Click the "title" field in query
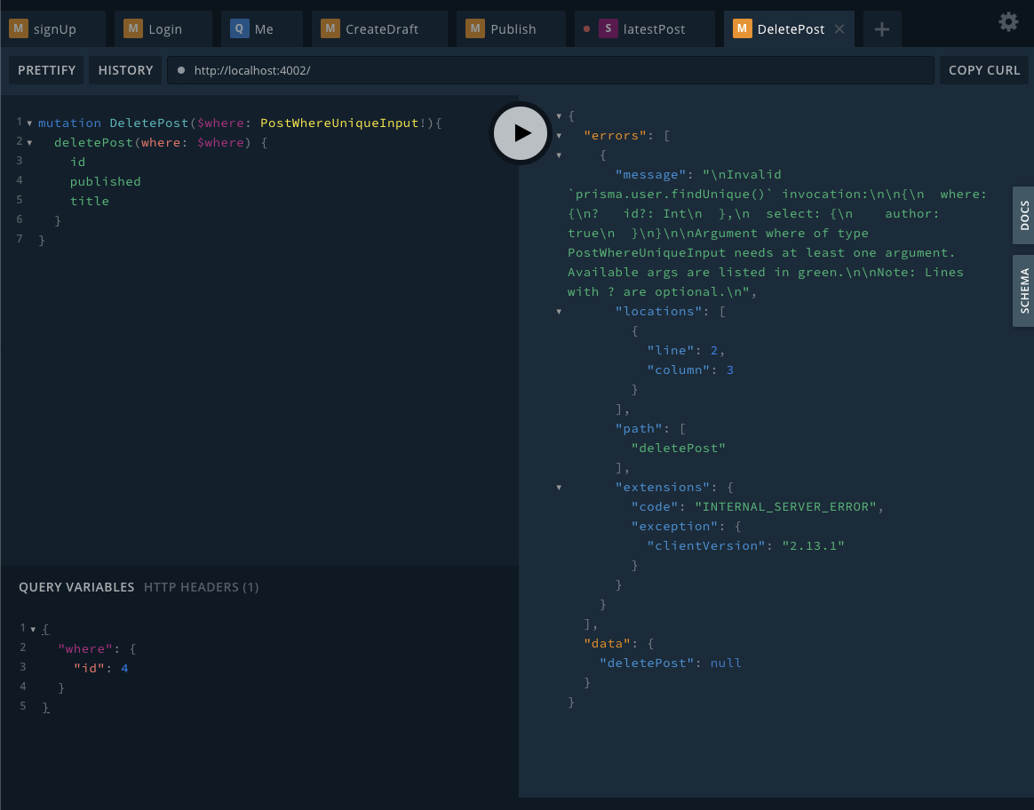Viewport: 1034px width, 810px height. [x=90, y=201]
